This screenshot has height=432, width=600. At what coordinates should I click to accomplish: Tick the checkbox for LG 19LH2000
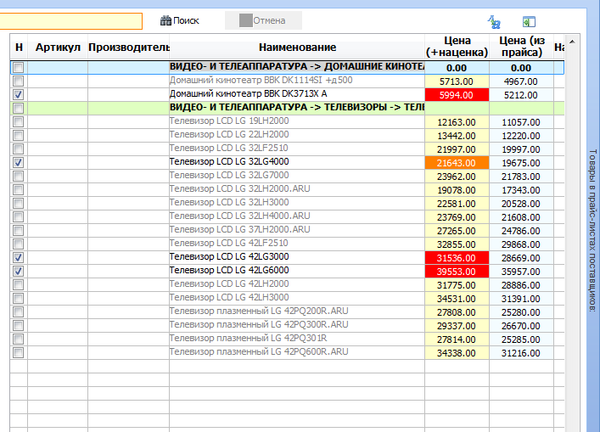tap(18, 122)
